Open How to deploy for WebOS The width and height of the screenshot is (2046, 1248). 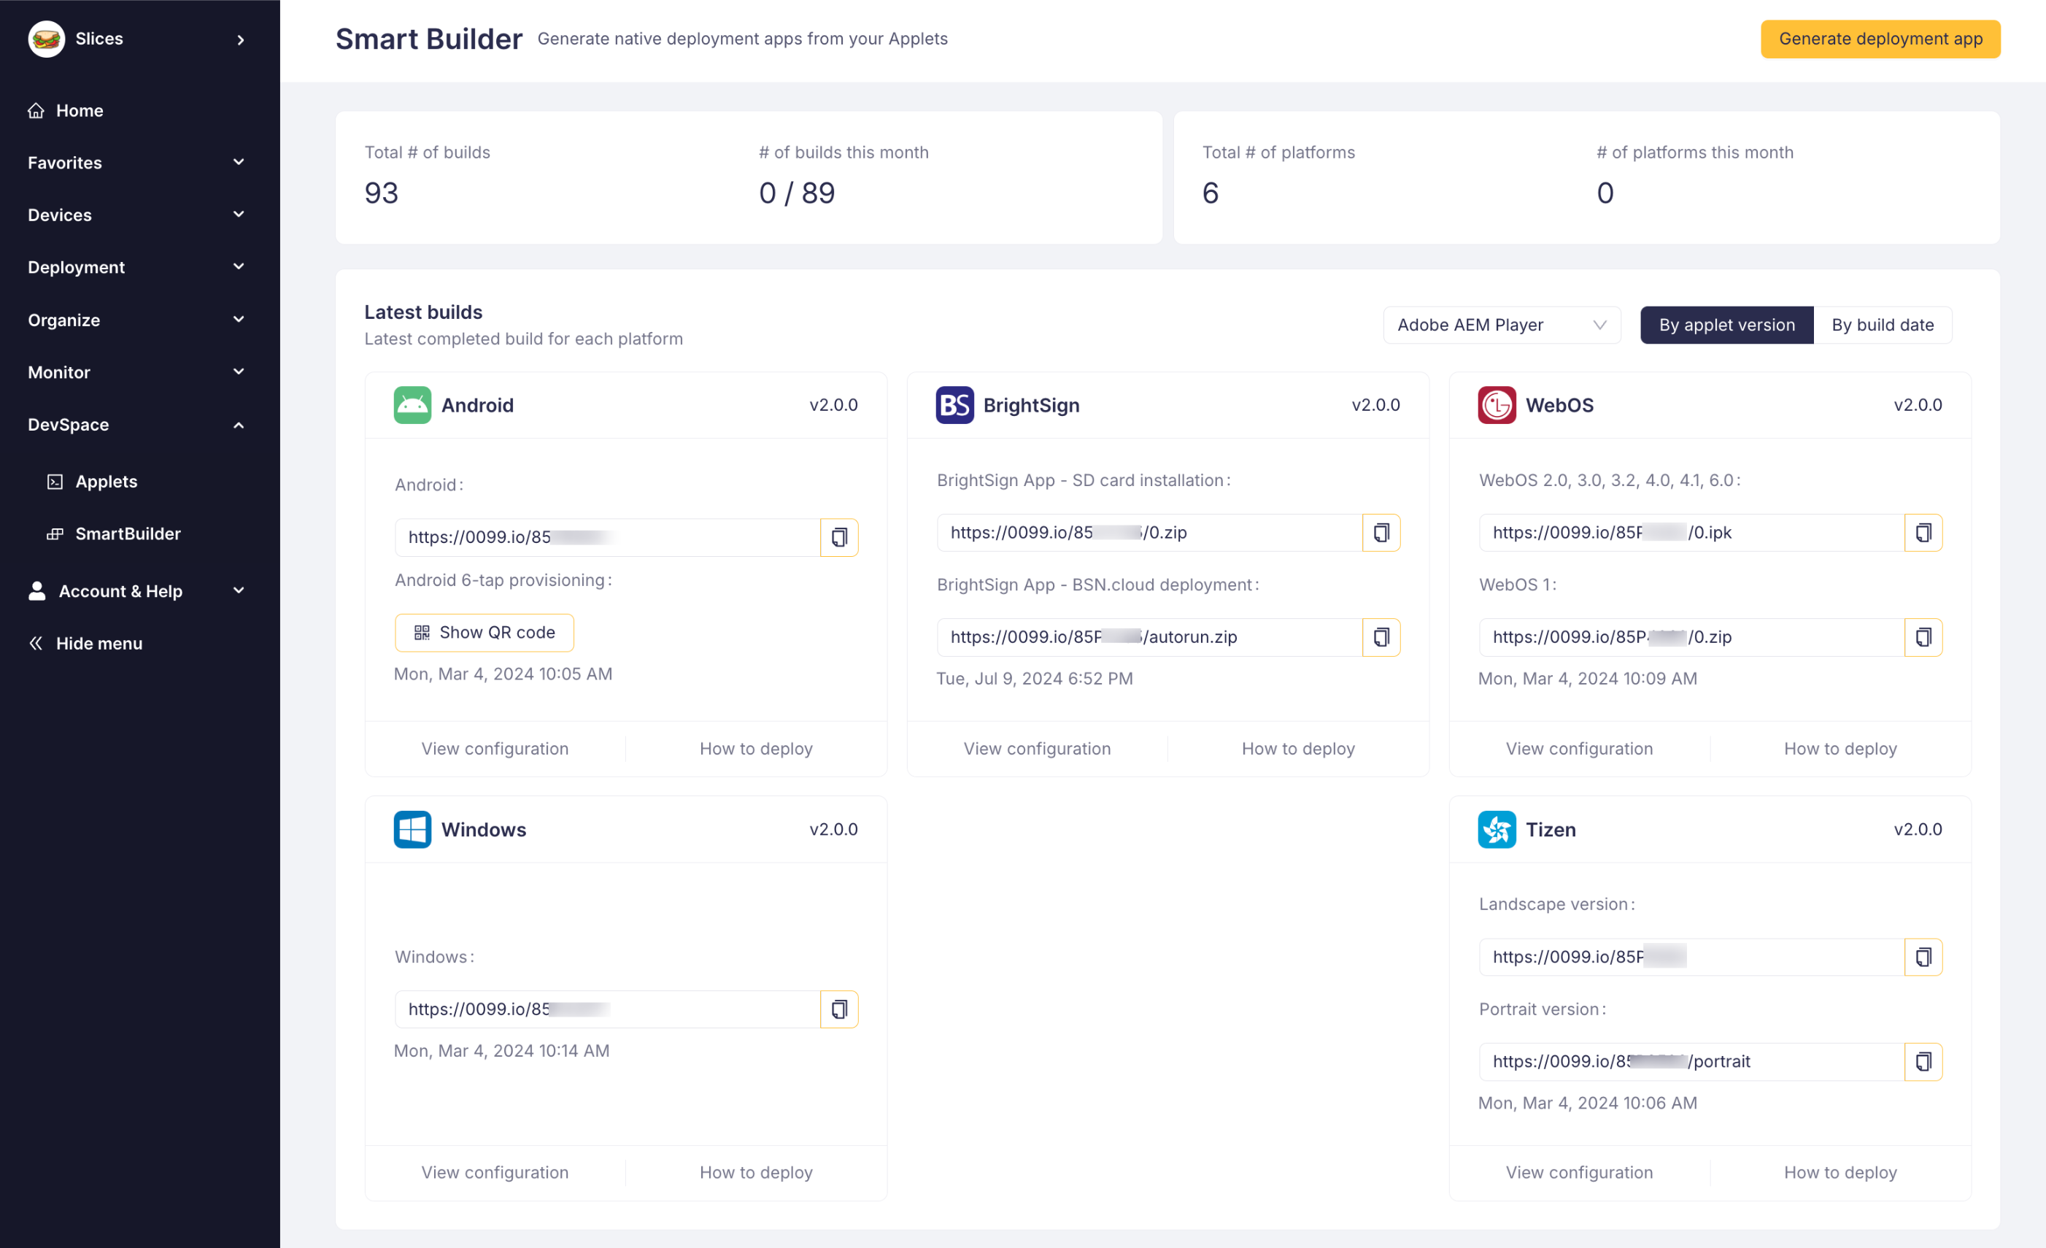pyautogui.click(x=1841, y=749)
